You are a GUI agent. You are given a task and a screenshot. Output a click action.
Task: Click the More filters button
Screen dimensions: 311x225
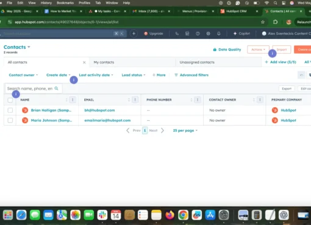tap(159, 75)
